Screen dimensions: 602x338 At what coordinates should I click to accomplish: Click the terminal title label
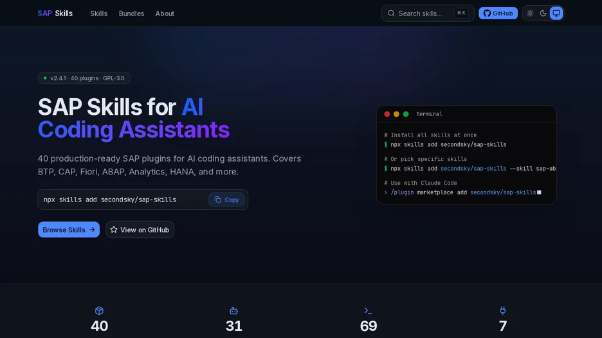(429, 114)
